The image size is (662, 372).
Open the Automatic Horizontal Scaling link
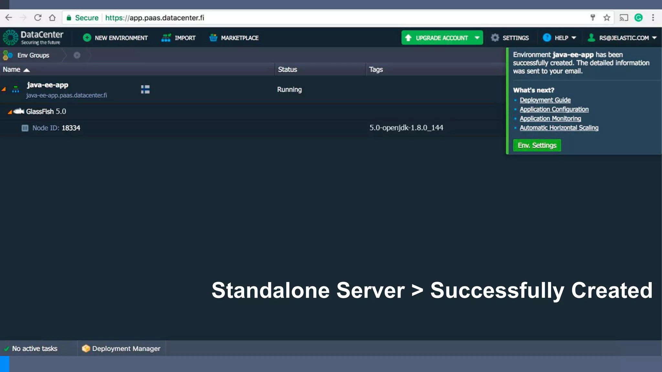point(559,128)
